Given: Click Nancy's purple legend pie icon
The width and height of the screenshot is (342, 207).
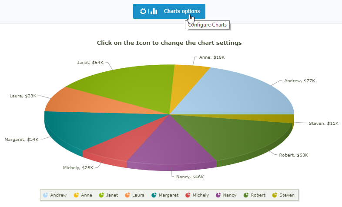Looking at the screenshot, I should [x=218, y=195].
